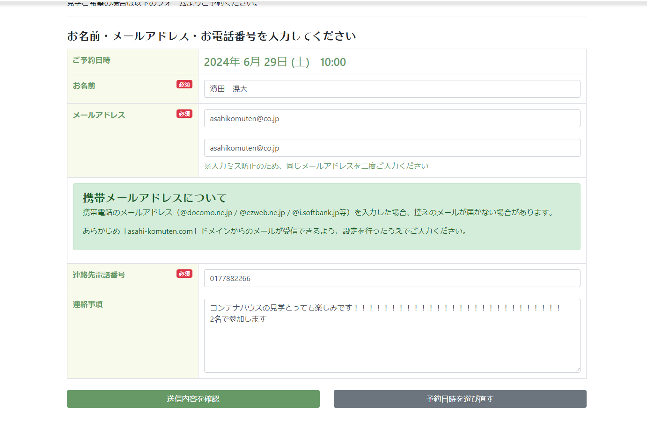
Task: Click the お名前 name input field
Action: 392,89
